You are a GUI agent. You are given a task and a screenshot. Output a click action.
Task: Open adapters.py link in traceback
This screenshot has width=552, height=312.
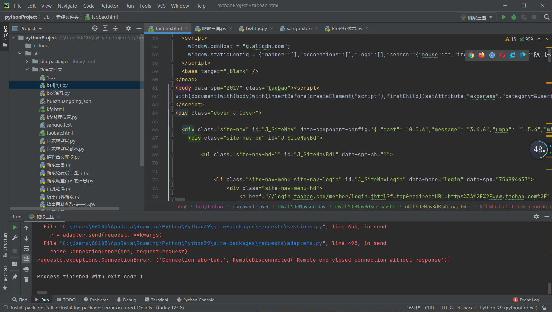[x=192, y=243]
